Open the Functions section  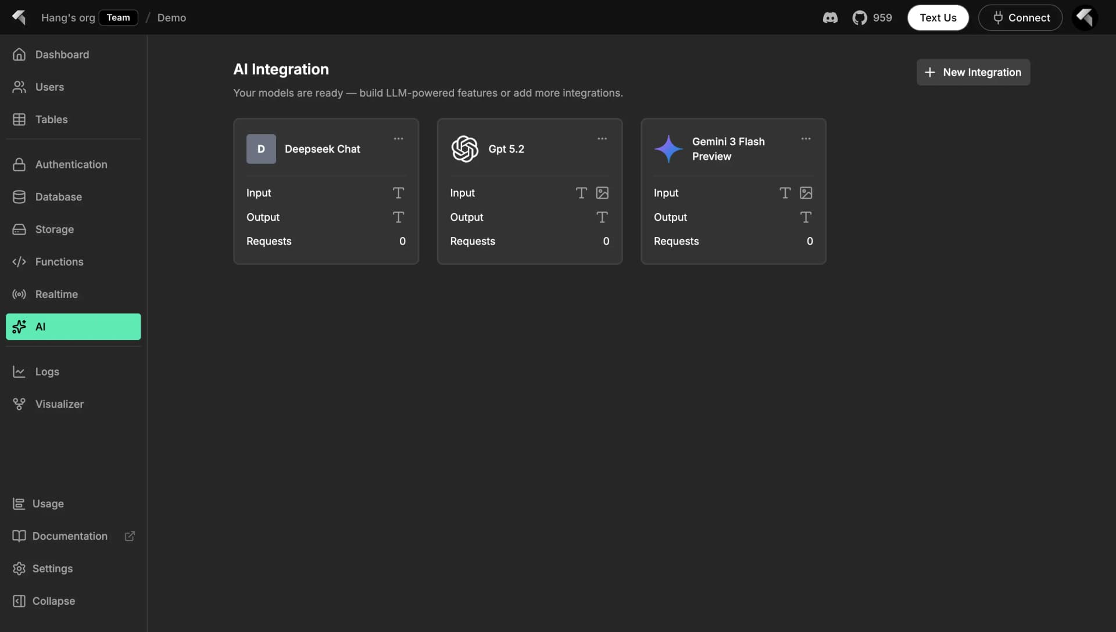point(60,261)
